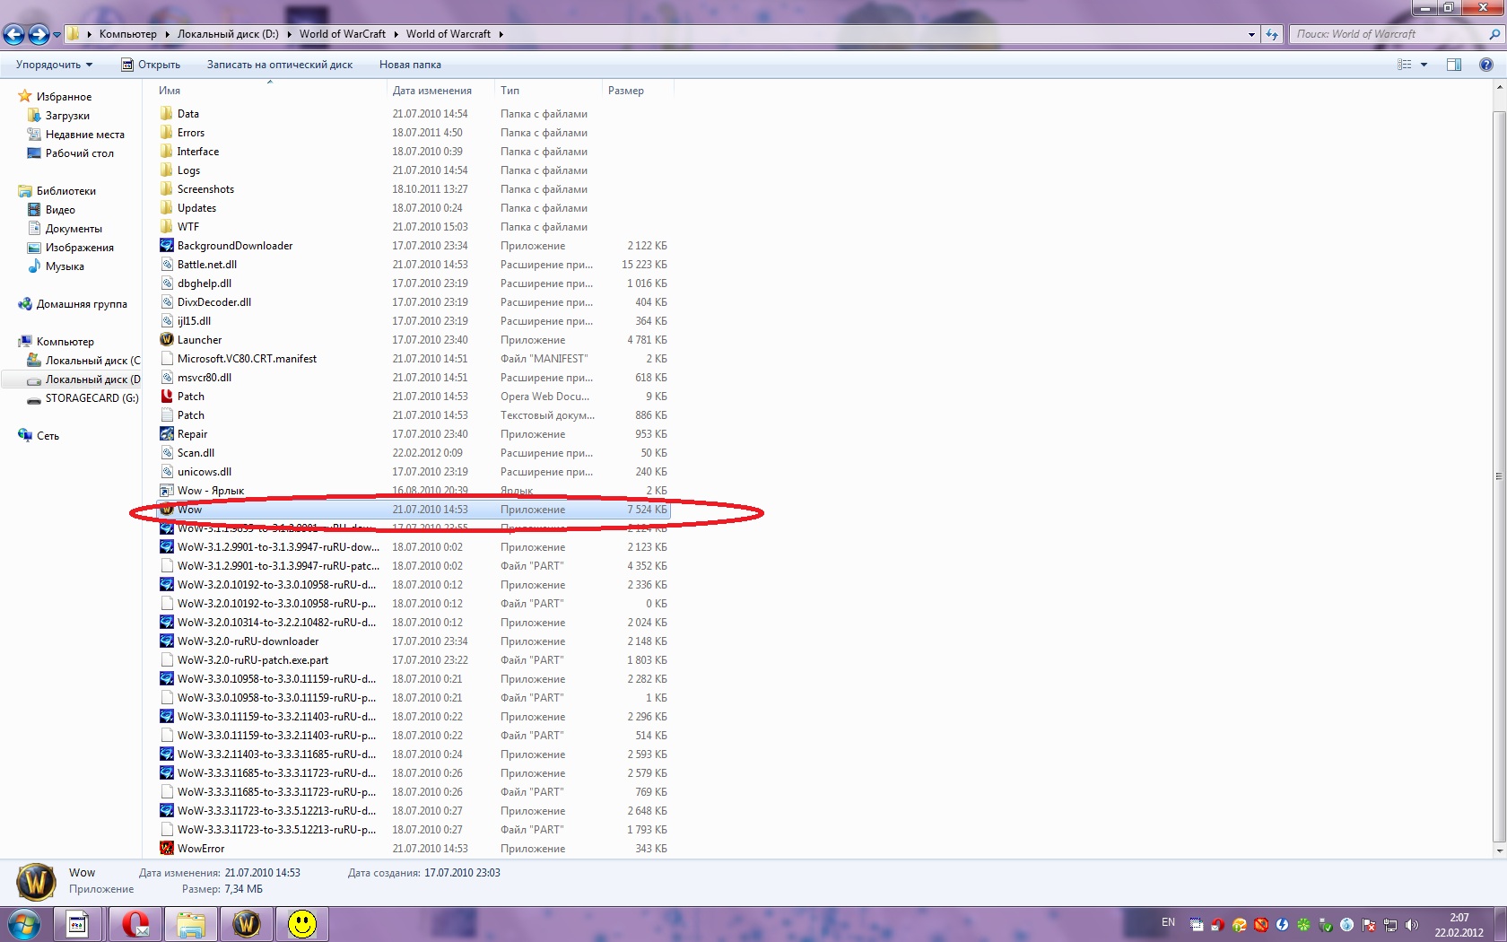1507x942 pixels.
Task: Select the Microsoft.VC80.CRT.manifest file name
Action: click(247, 359)
